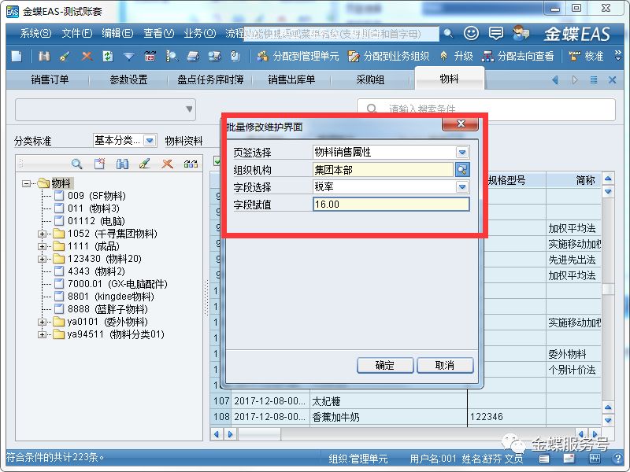Click the green refresh icon in toolbar
630x472 pixels.
click(x=107, y=56)
